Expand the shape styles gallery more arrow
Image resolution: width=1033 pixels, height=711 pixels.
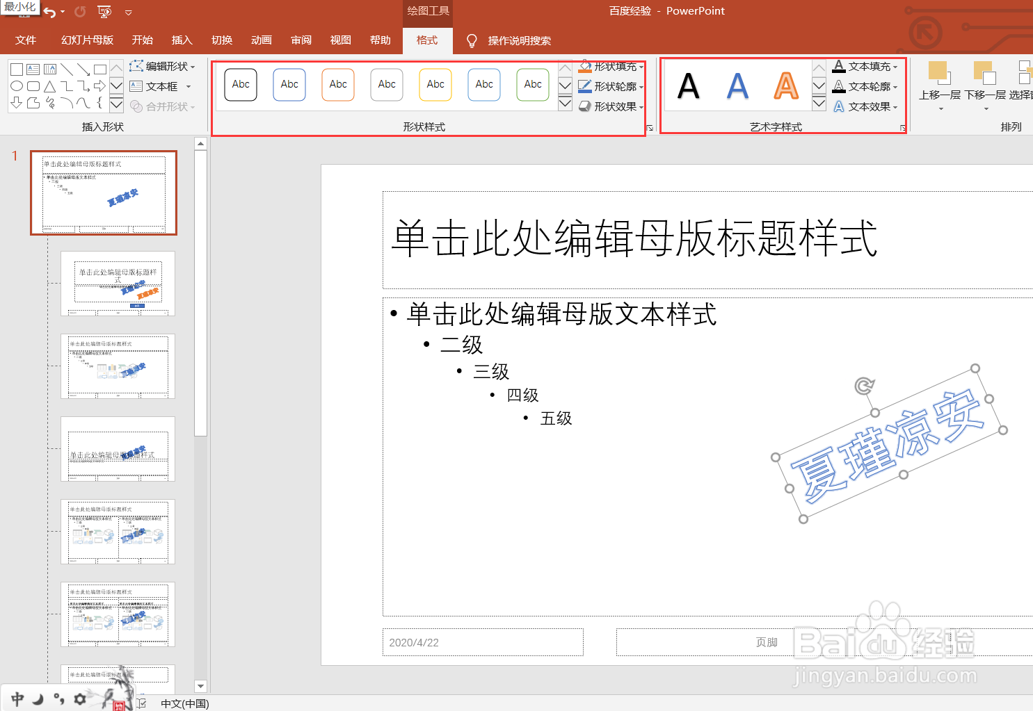(x=564, y=103)
